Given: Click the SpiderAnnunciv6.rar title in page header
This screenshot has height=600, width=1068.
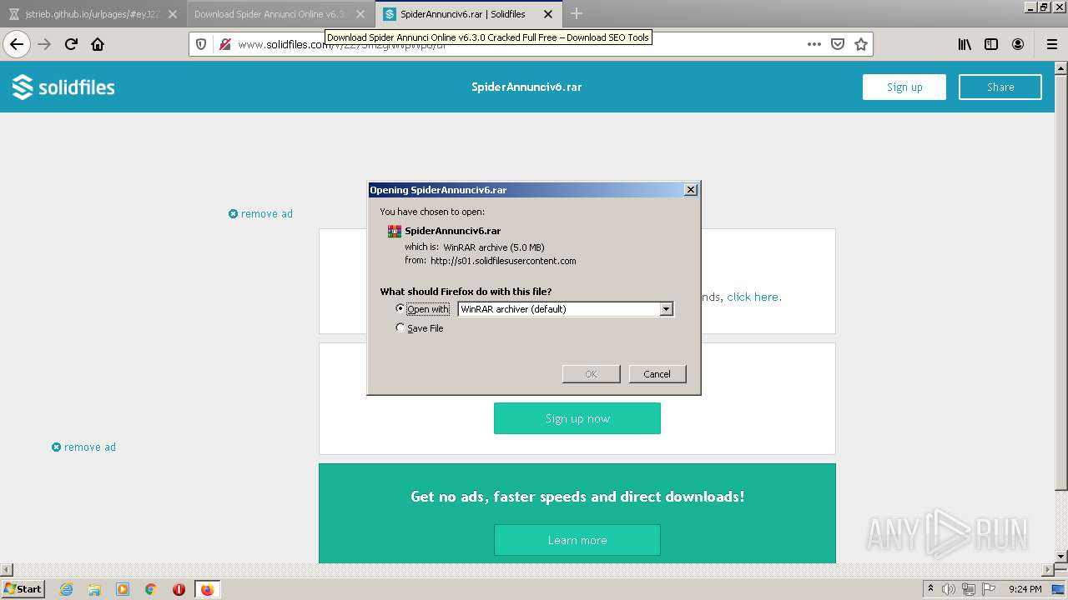Looking at the screenshot, I should (526, 87).
